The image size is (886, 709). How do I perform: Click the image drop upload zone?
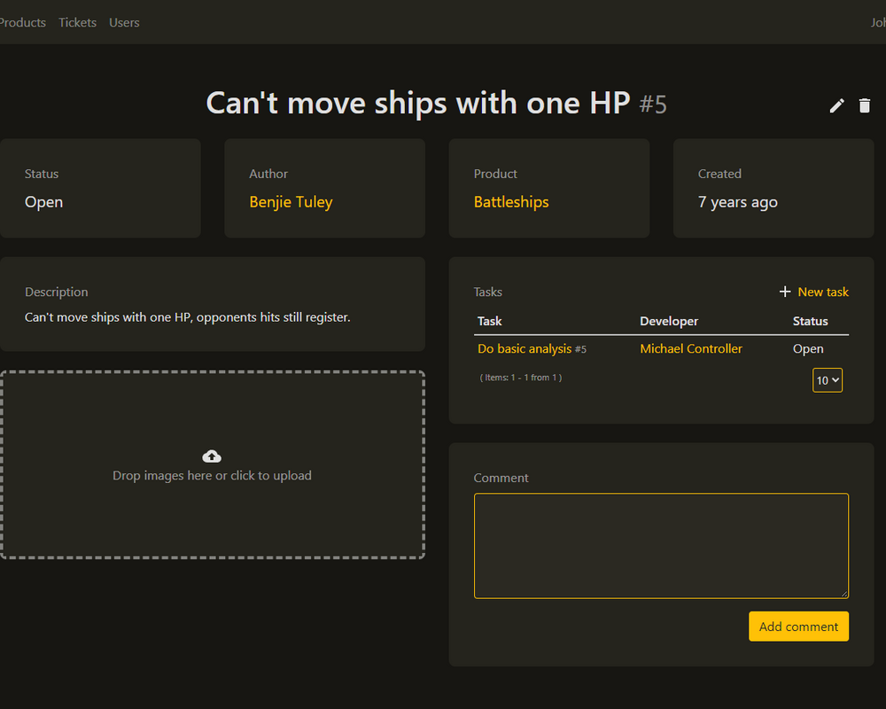click(x=213, y=464)
